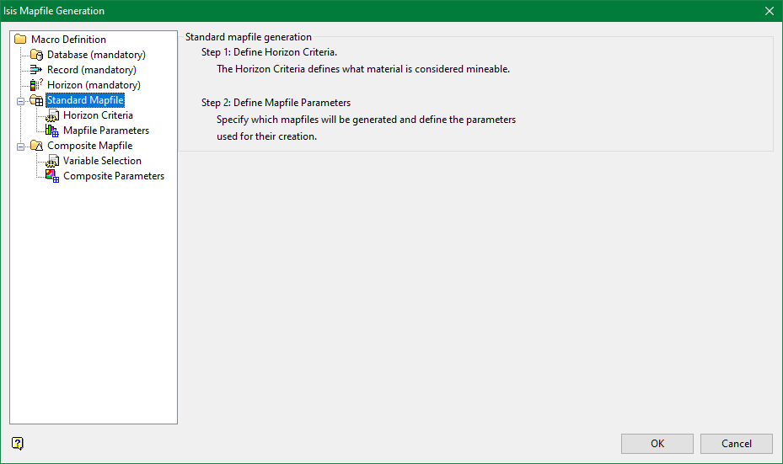Click the Macro Definition folder icon
Image resolution: width=783 pixels, height=464 pixels.
pos(20,39)
